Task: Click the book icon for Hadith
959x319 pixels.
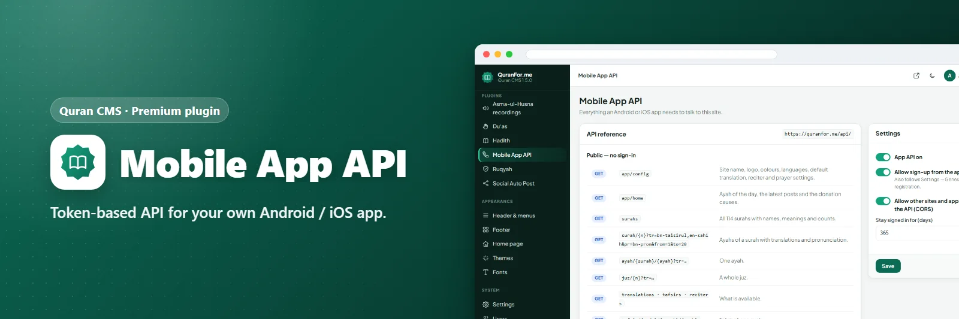Action: point(485,141)
